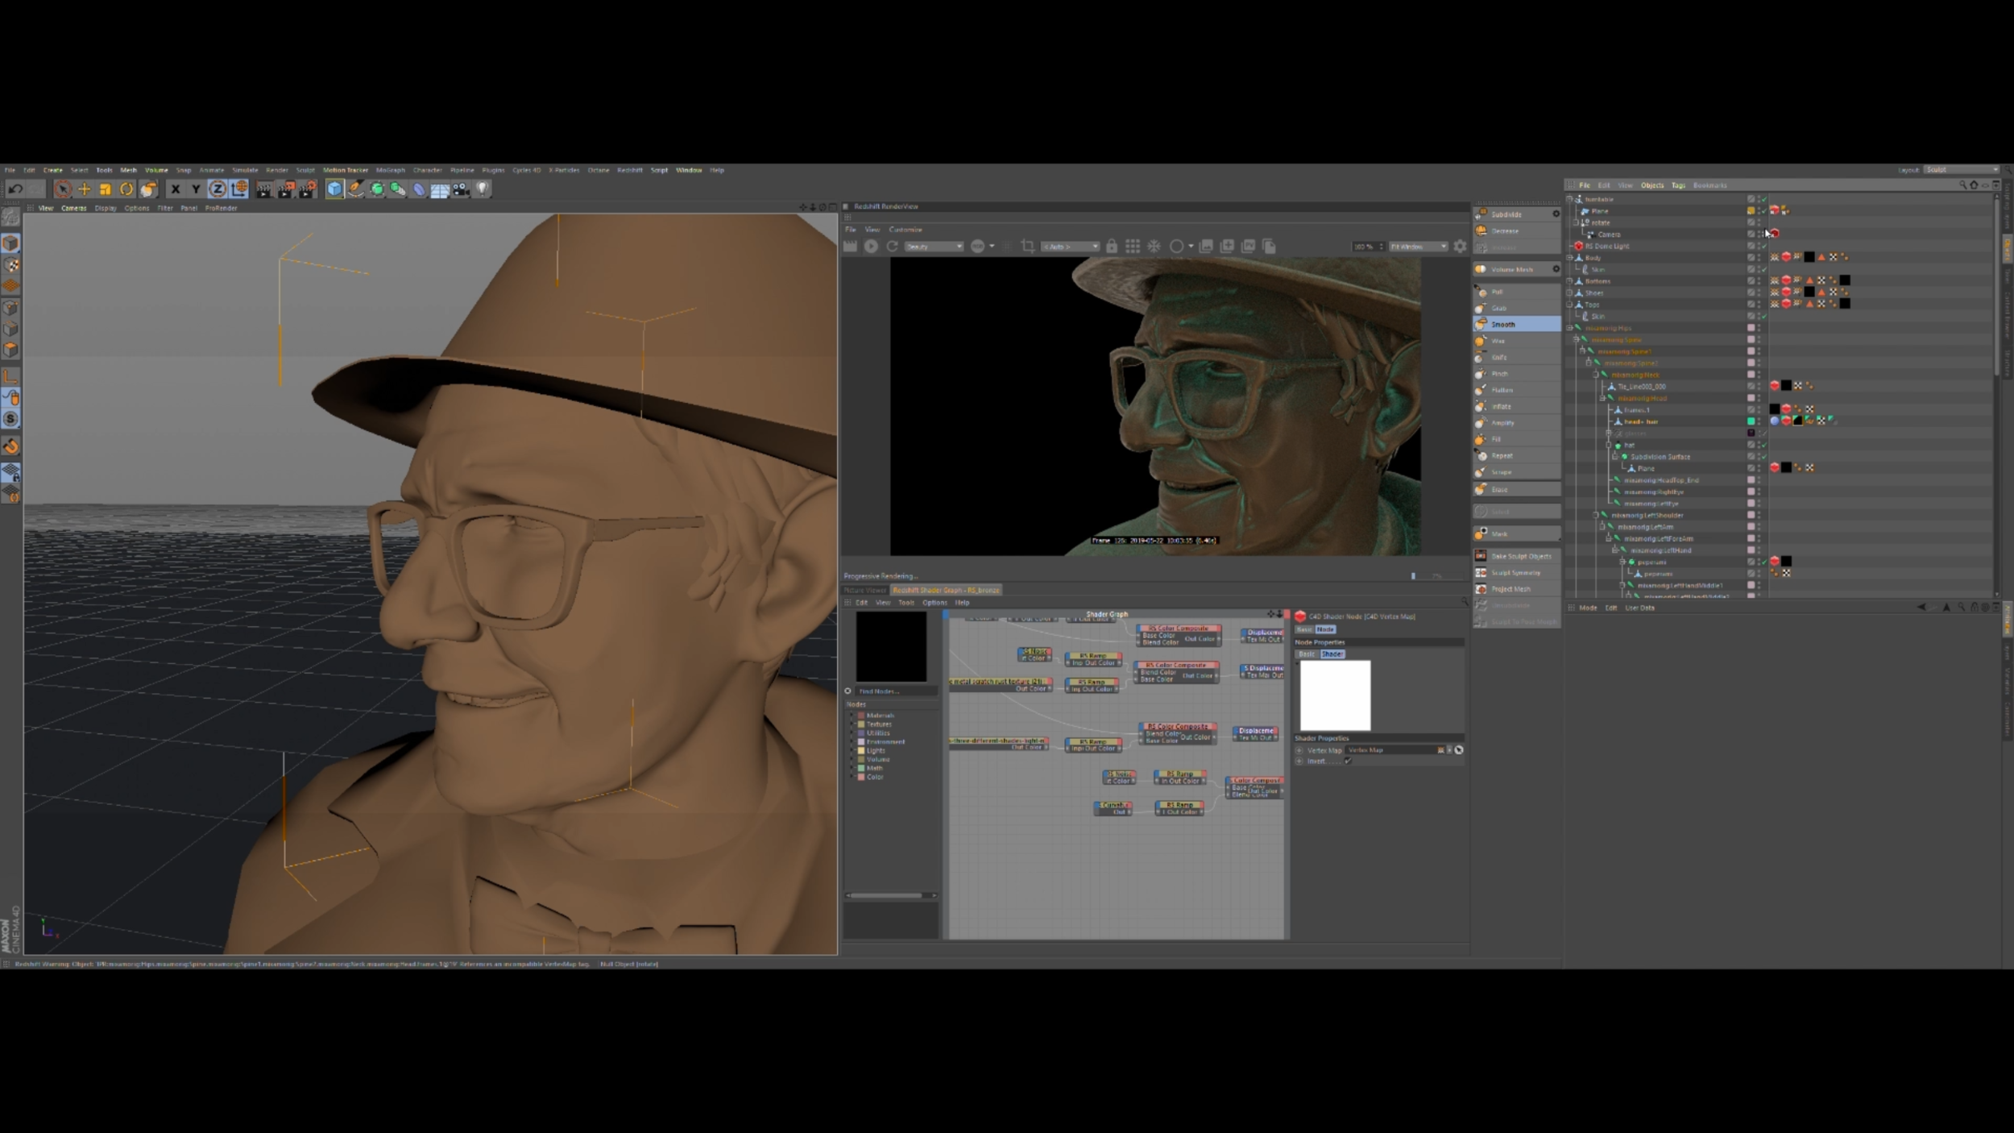Open the MoGraph menu
The height and width of the screenshot is (1133, 2014).
(x=390, y=170)
